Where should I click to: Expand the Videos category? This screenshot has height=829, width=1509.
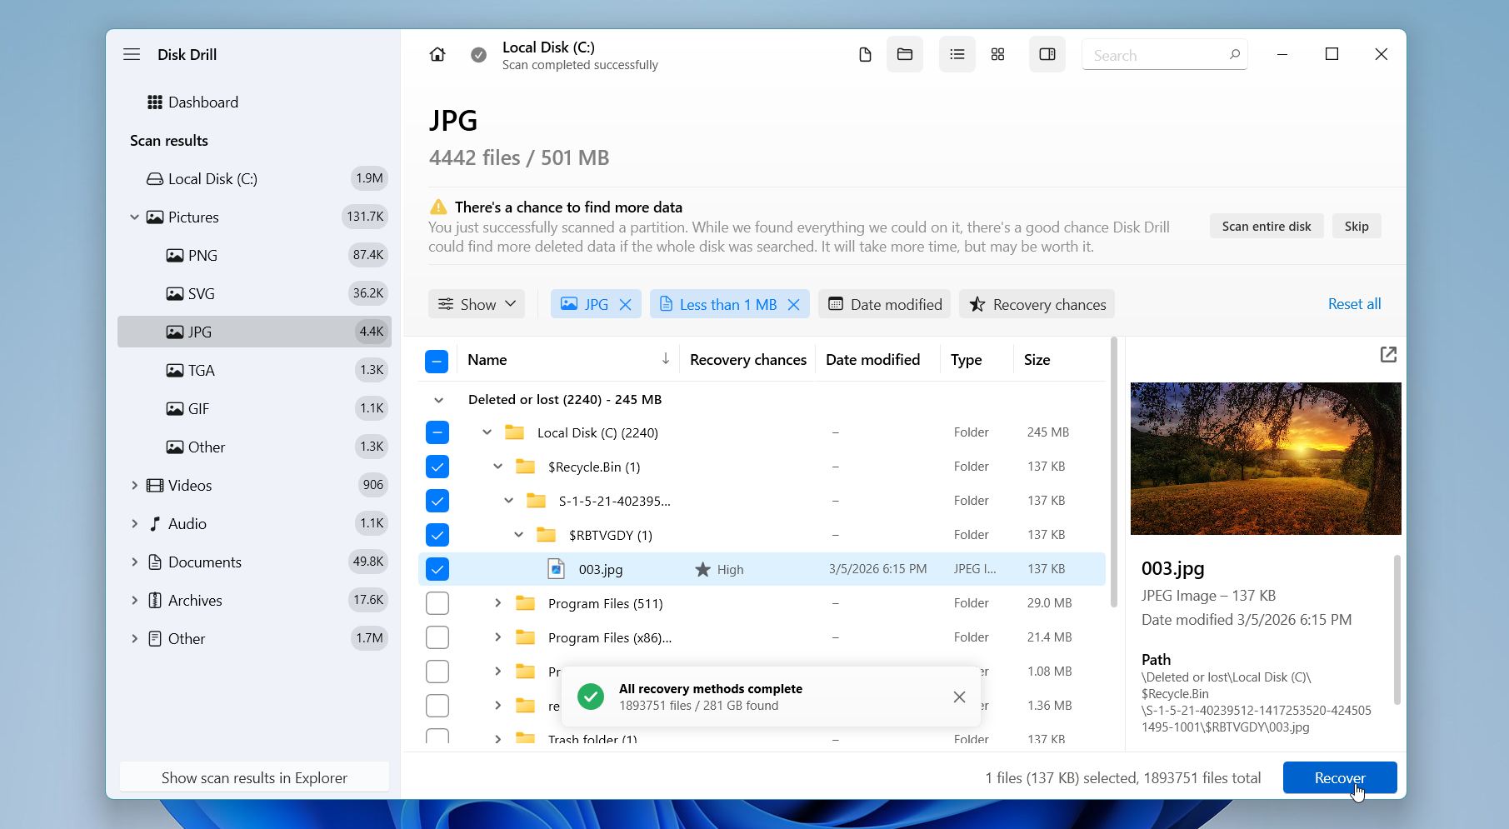click(134, 486)
